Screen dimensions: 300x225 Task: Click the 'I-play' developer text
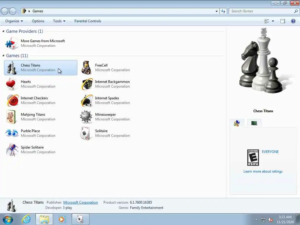[x=68, y=208]
